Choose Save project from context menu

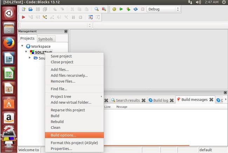point(74,56)
